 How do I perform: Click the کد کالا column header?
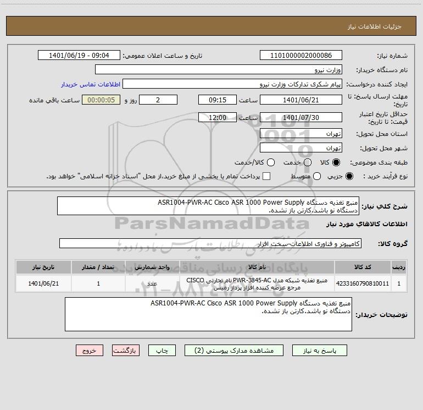363,267
